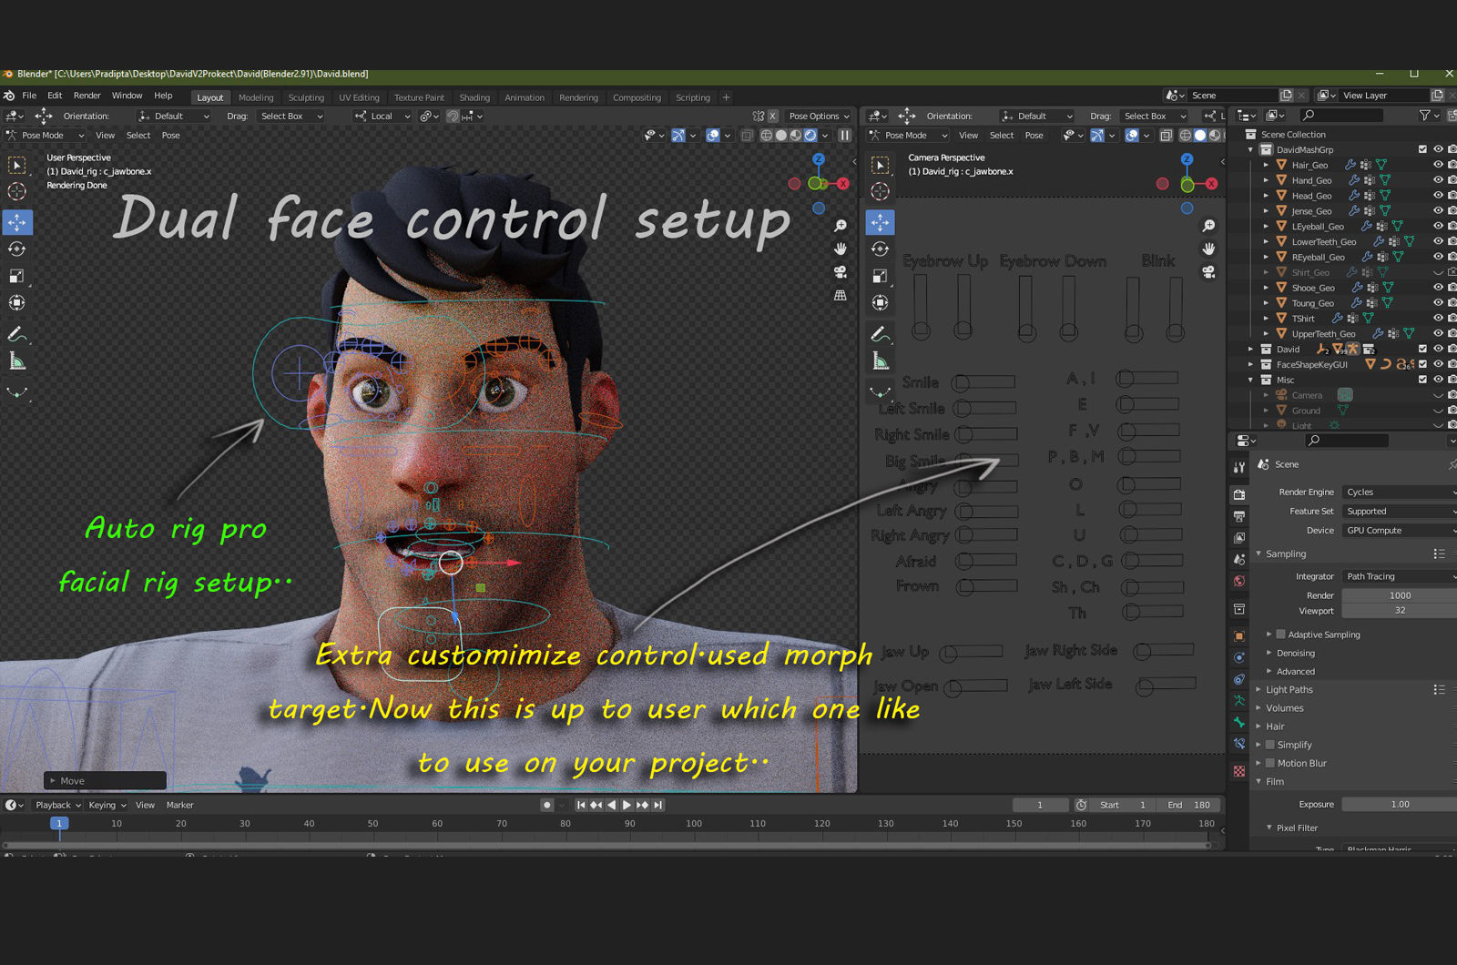Image resolution: width=1457 pixels, height=965 pixels.
Task: Click the Render samples 1000 field
Action: tap(1399, 595)
